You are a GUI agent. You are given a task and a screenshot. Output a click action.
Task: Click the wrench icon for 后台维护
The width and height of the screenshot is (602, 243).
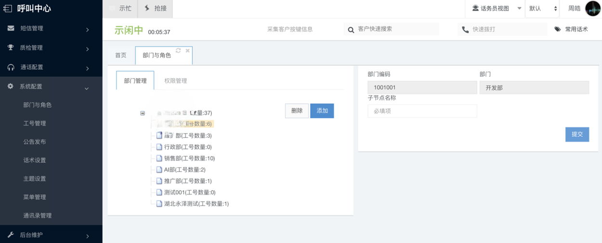[x=11, y=235]
